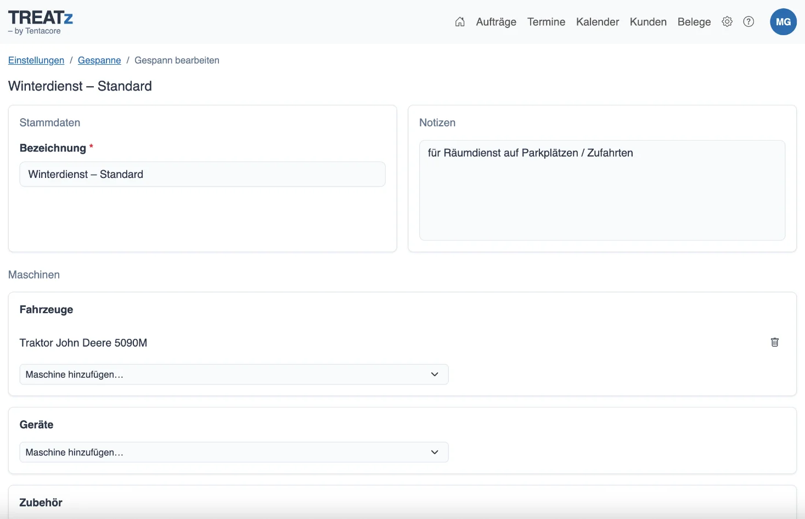The image size is (805, 519).
Task: Click the Maschinen section heading
Action: point(34,275)
